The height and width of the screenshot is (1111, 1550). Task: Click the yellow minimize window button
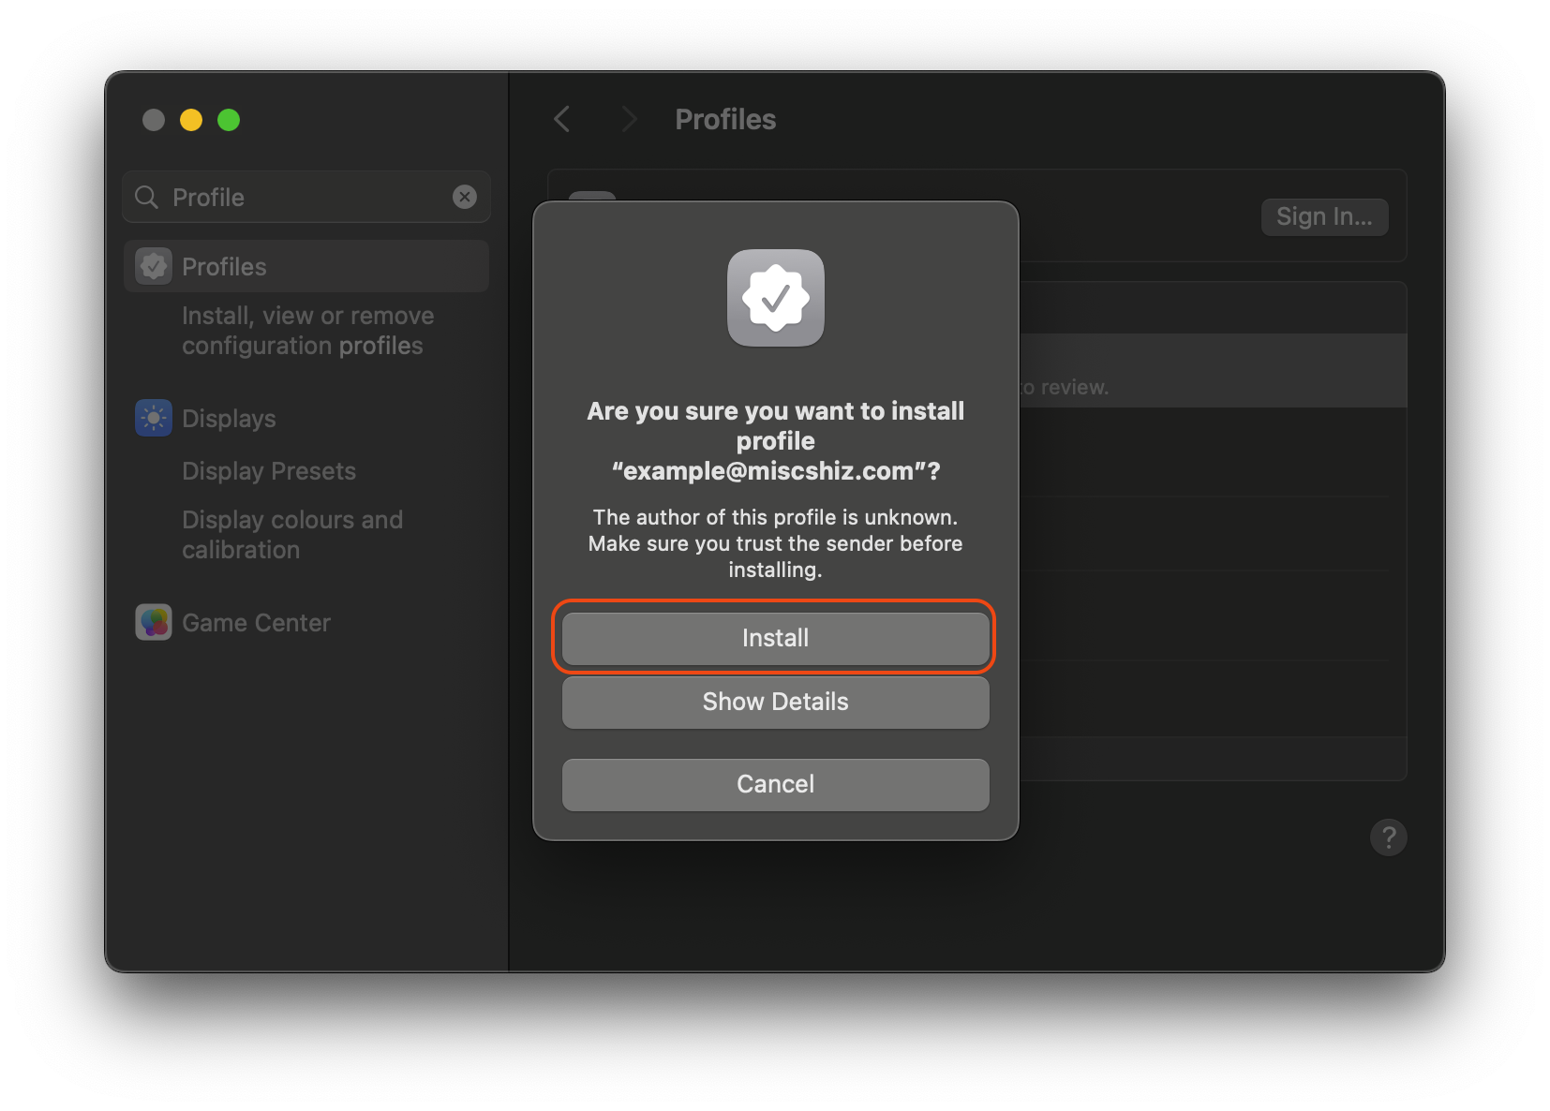[x=191, y=120]
